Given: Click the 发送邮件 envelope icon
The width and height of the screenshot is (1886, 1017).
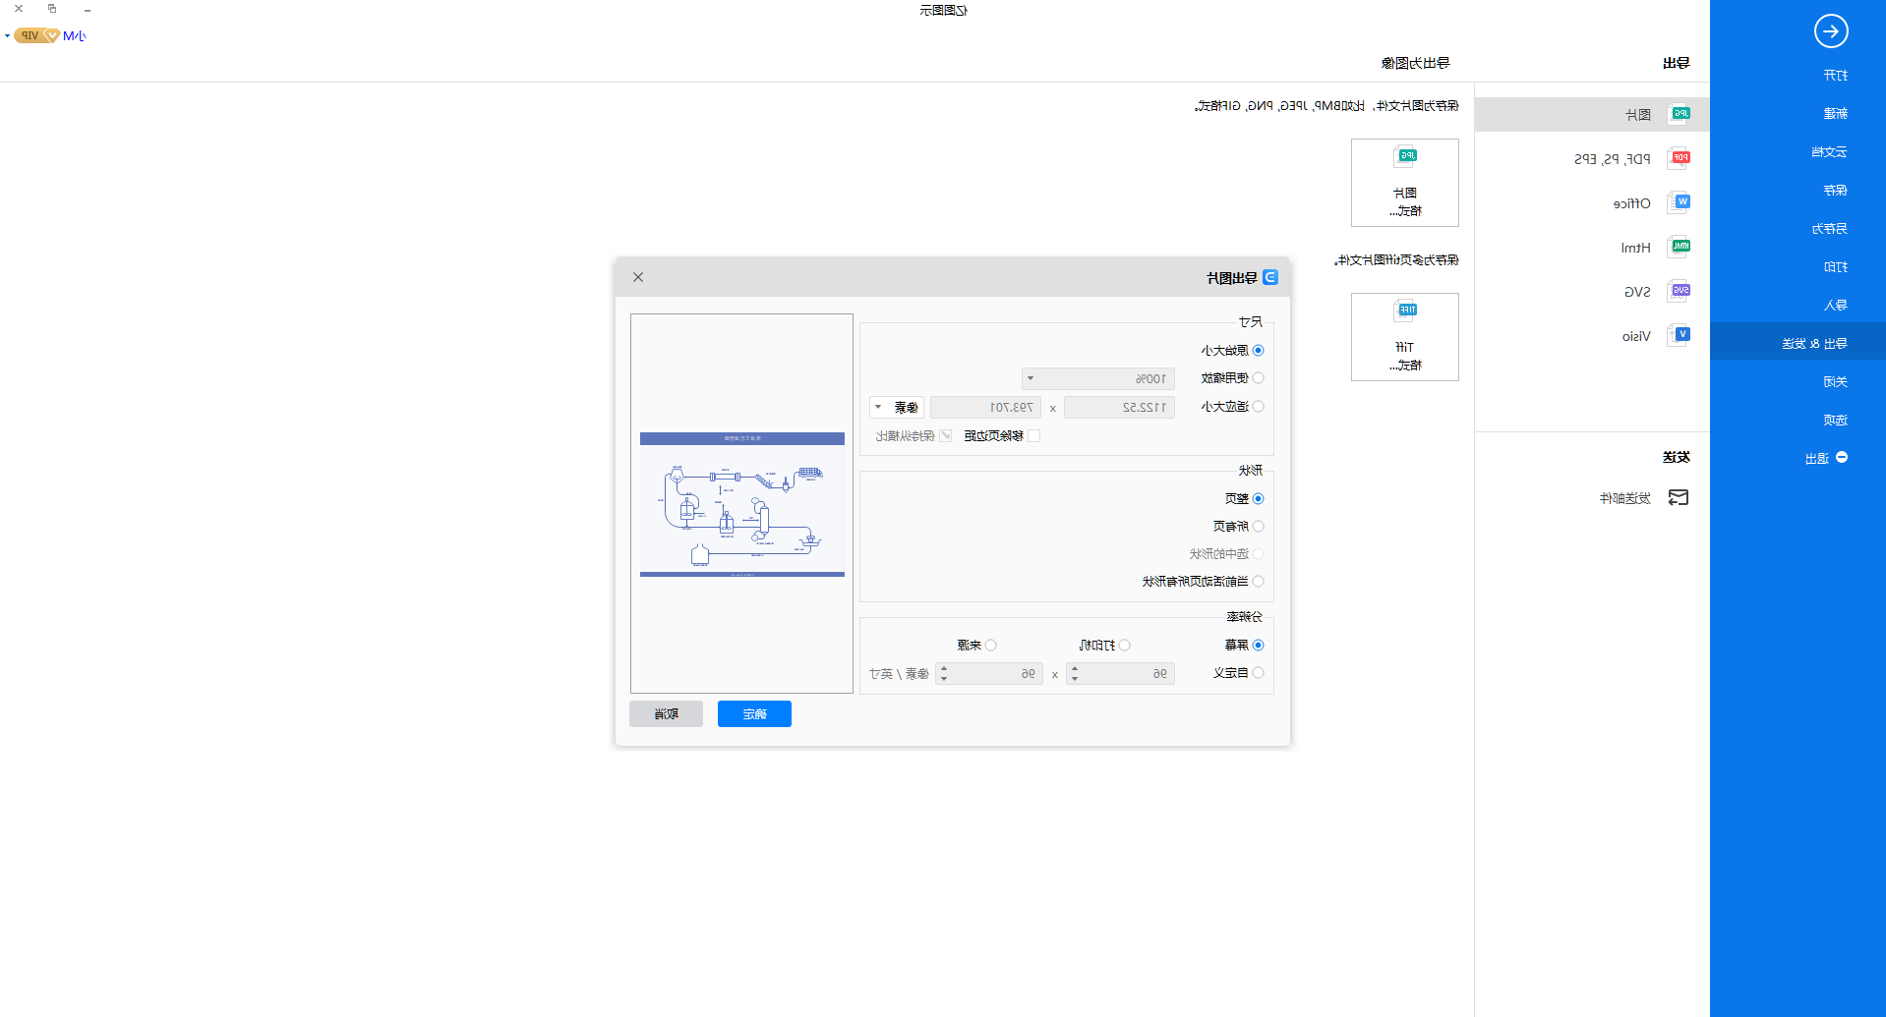Looking at the screenshot, I should point(1679,497).
